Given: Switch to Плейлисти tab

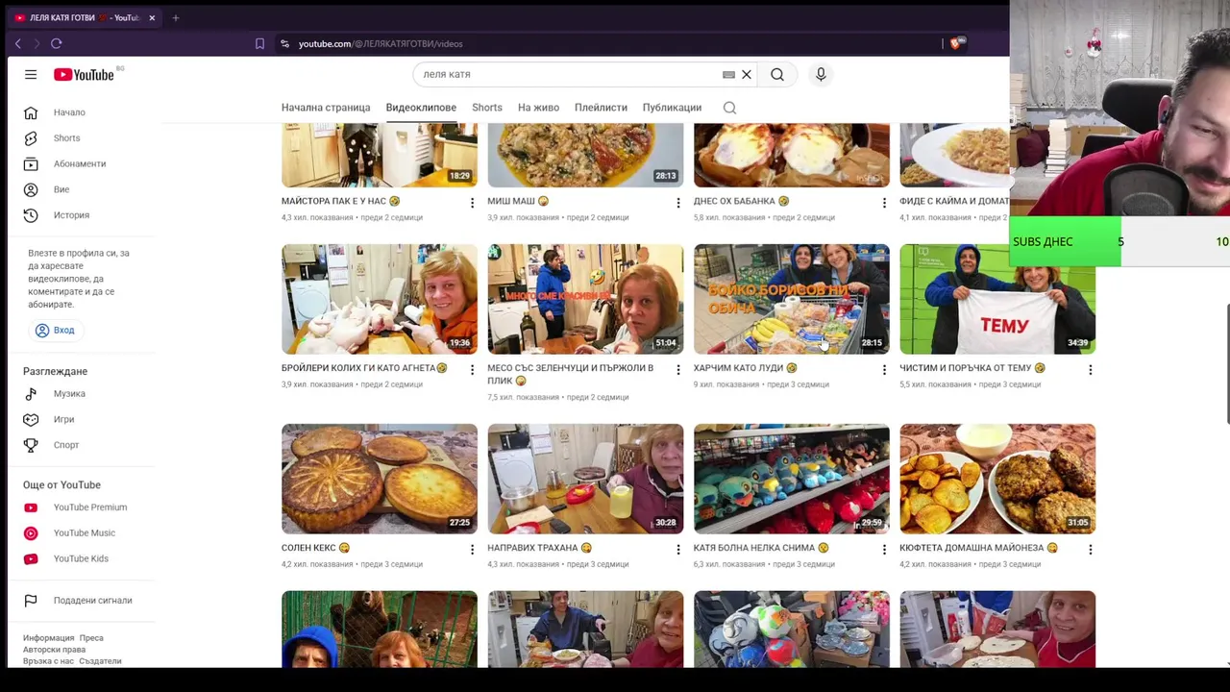Looking at the screenshot, I should point(601,108).
